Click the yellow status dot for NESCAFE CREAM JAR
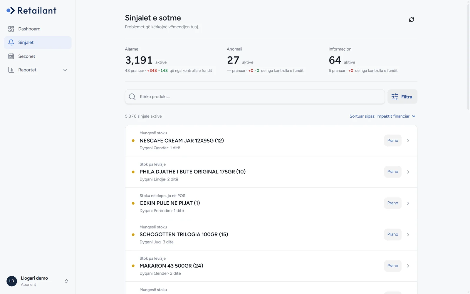This screenshot has width=470, height=294. (133, 141)
